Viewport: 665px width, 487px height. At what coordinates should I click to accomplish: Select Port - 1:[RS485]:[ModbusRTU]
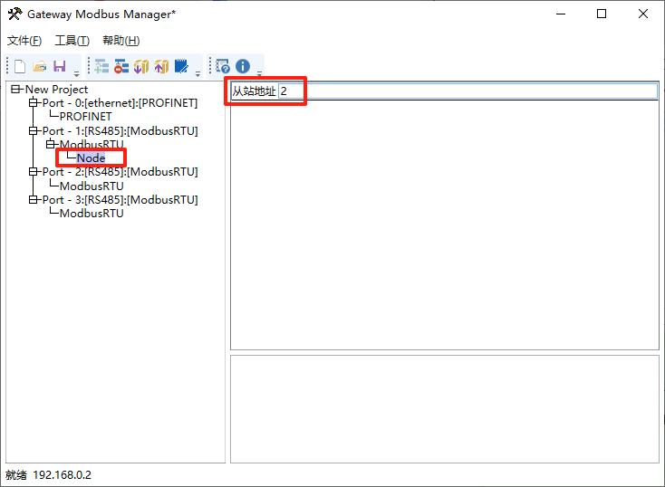(x=120, y=131)
